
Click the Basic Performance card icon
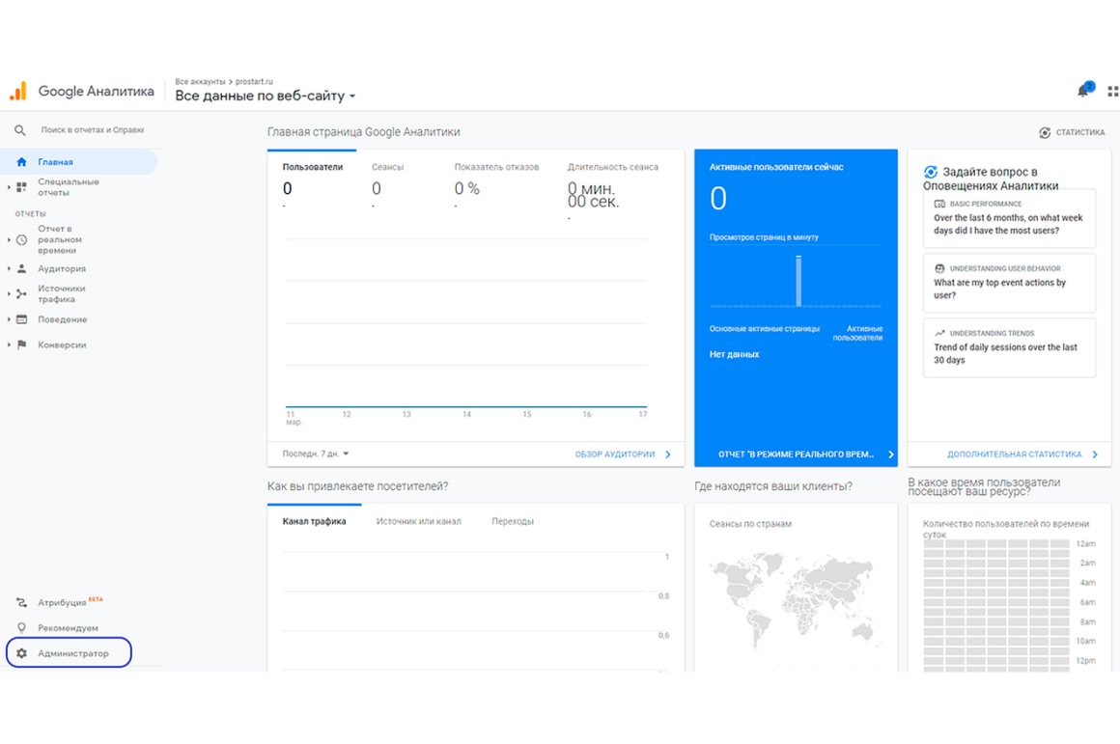pyautogui.click(x=939, y=205)
